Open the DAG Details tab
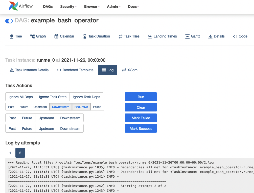This screenshot has height=193, width=254. [216, 36]
